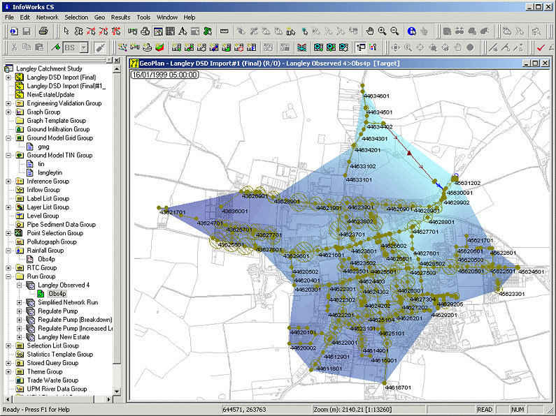Toggle the tree view window button
Viewport: 556px width, 416px height.
(x=361, y=47)
